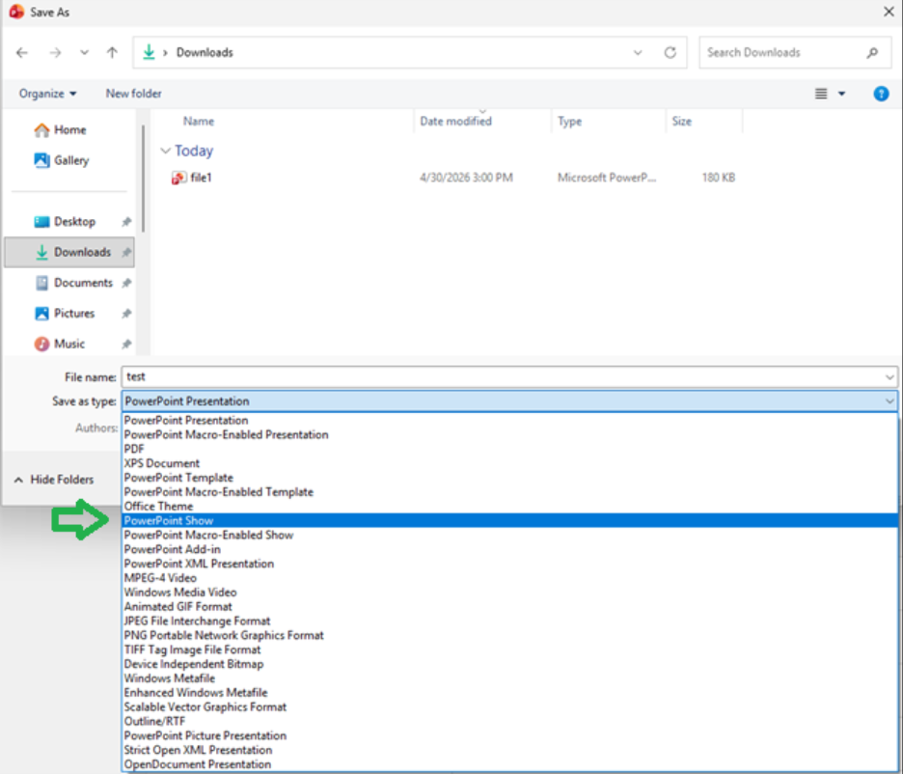Go up one folder level

(x=112, y=53)
